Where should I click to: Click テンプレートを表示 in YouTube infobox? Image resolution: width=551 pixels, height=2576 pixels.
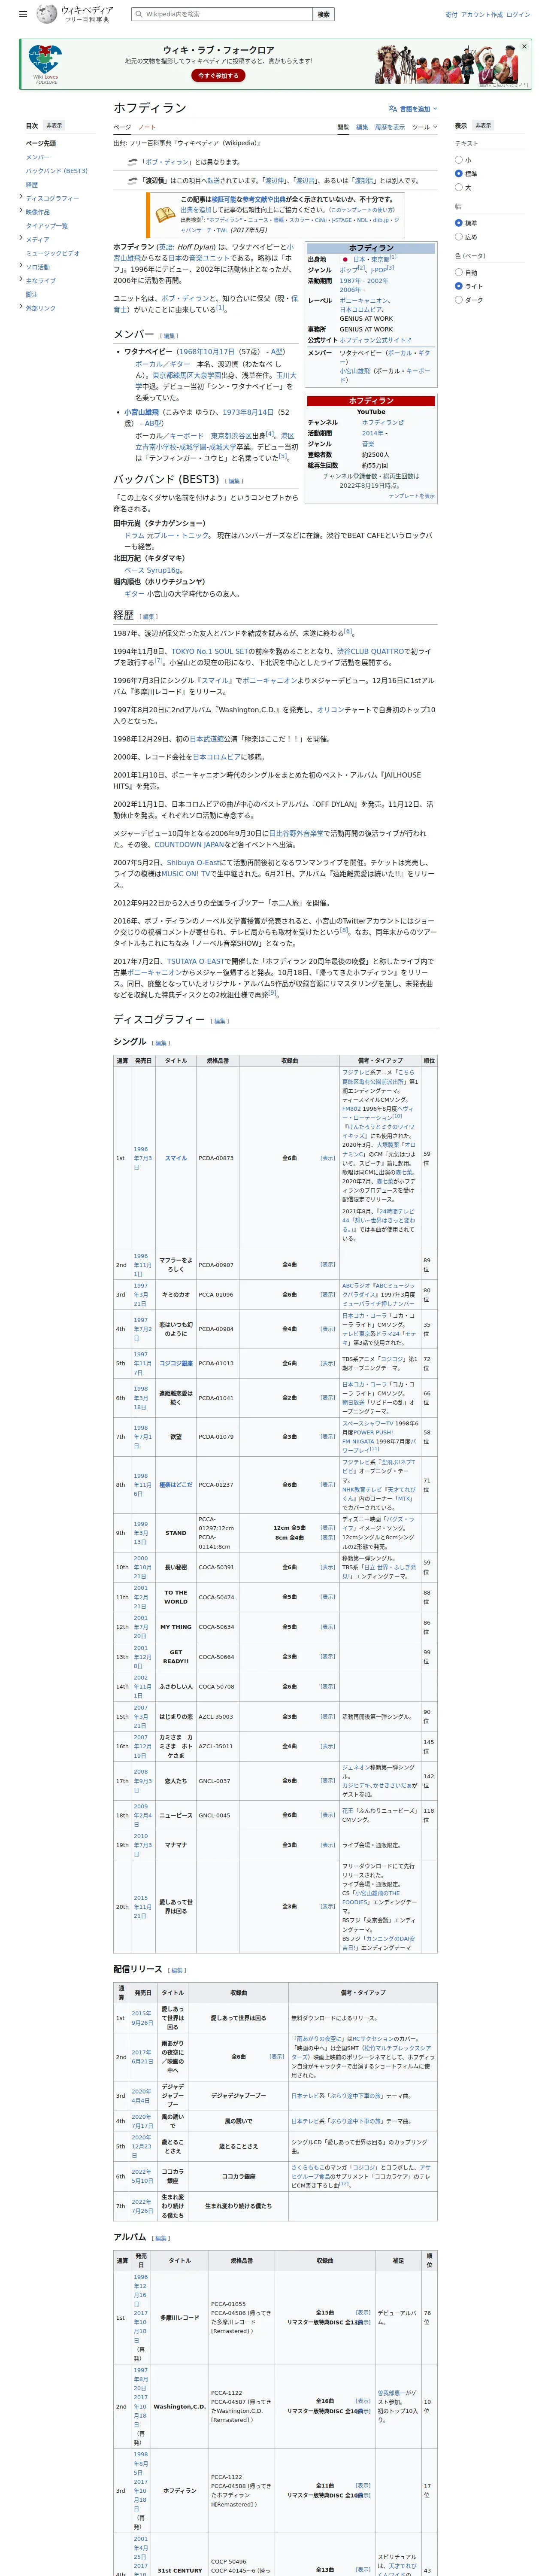(411, 496)
